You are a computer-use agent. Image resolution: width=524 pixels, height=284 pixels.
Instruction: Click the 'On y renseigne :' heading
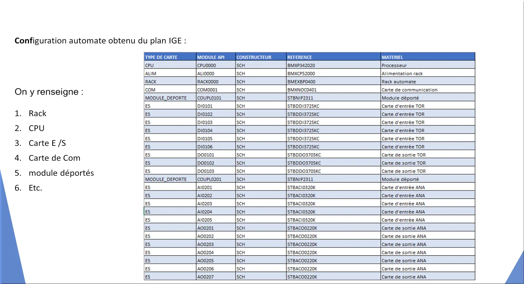click(x=49, y=92)
